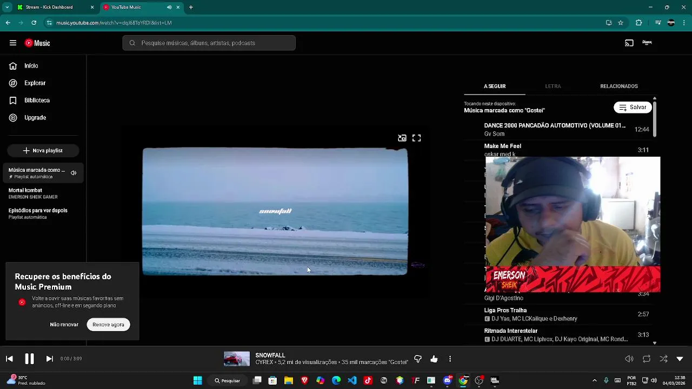This screenshot has height=389, width=692.
Task: Click the Snowfall video player
Action: [x=275, y=211]
